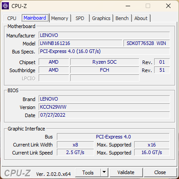Show the About tab

coord(141,18)
